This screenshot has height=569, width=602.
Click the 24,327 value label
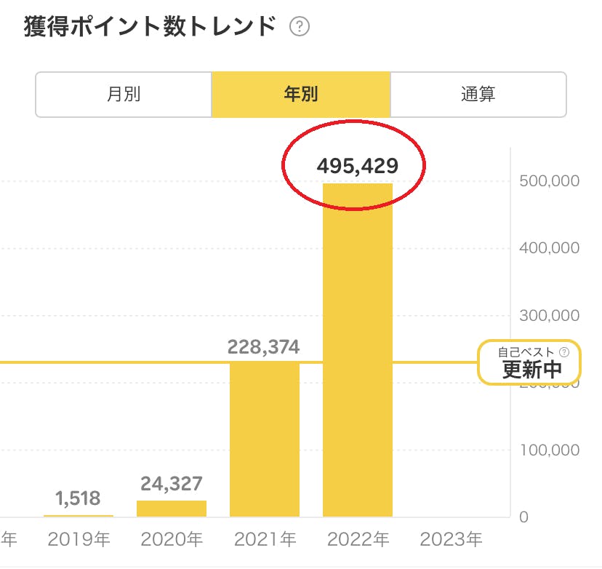(172, 483)
